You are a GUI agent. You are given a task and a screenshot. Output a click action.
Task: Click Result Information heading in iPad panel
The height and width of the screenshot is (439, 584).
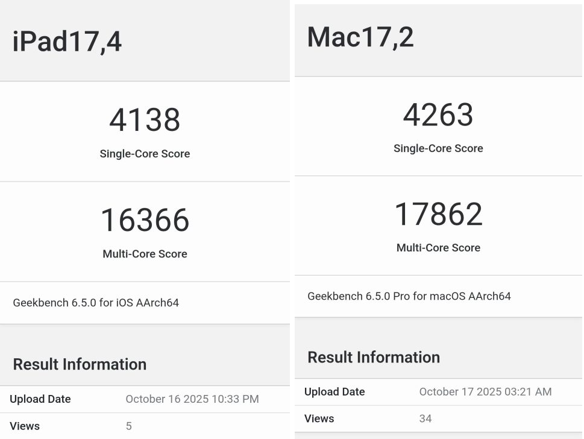tap(80, 364)
